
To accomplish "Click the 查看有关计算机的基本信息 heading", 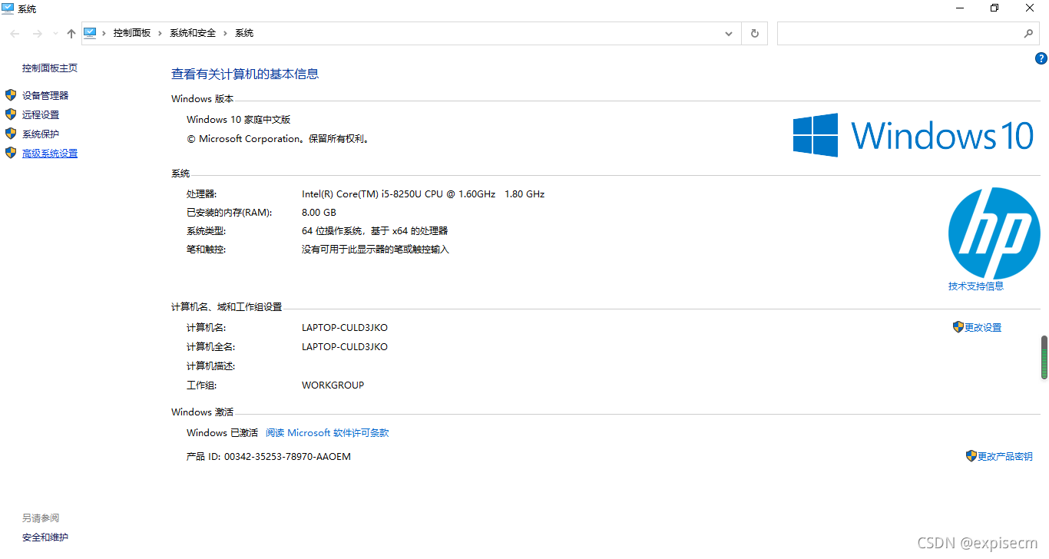I will (245, 74).
